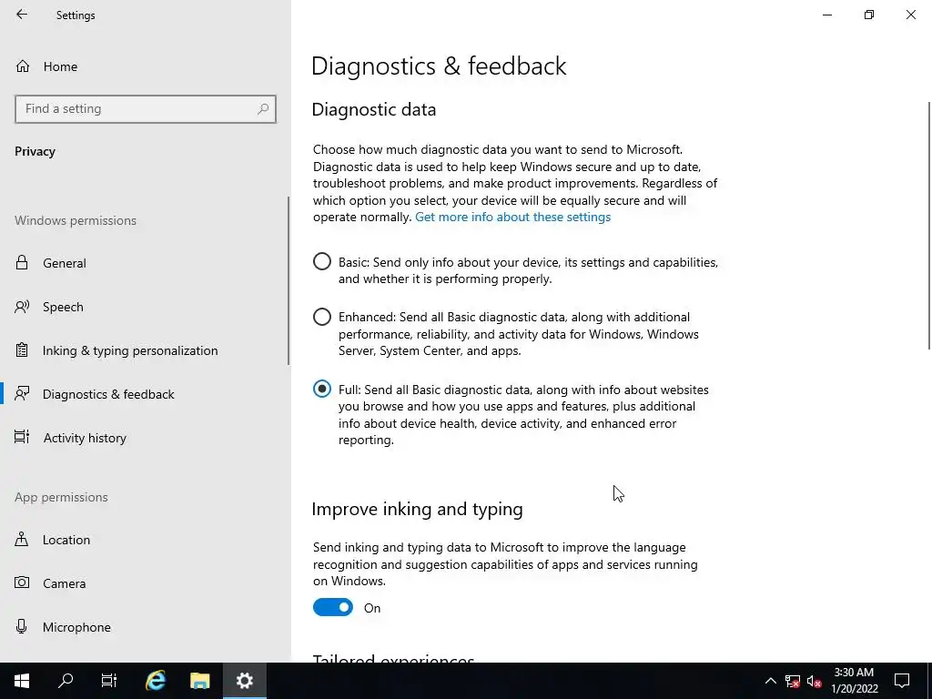Open the Action Center notifications icon
The image size is (932, 699).
902,681
